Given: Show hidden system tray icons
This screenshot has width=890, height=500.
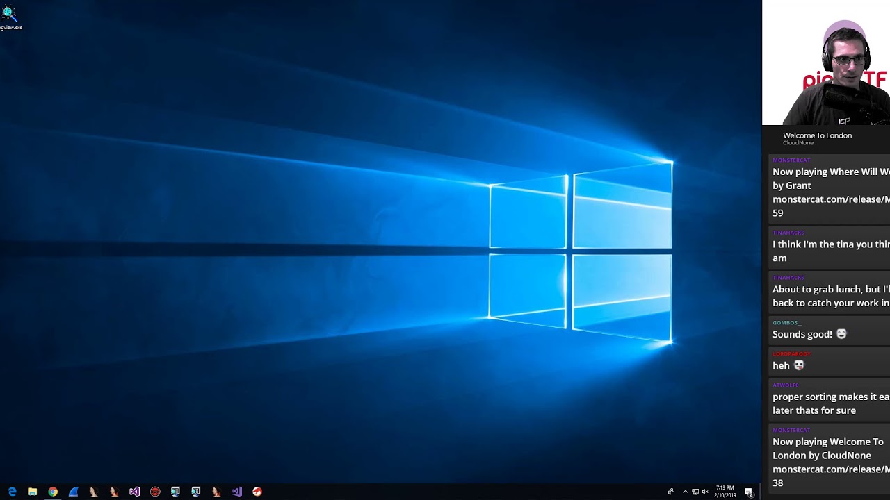Looking at the screenshot, I should click(686, 492).
